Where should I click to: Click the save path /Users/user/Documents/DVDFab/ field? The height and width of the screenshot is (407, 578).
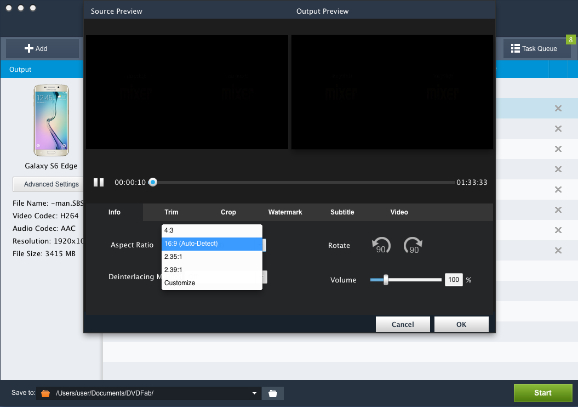[x=148, y=393]
